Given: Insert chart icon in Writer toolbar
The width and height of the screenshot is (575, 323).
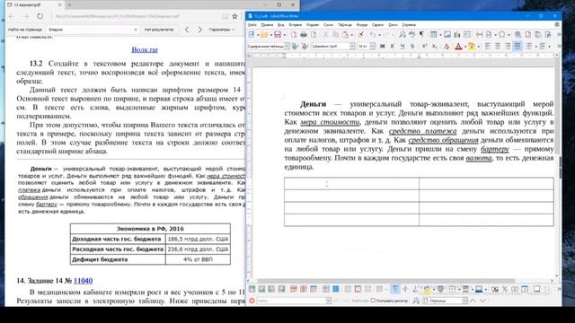Looking at the screenshot, I should tap(457, 35).
